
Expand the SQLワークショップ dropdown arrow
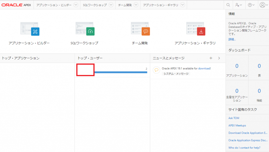pyautogui.click(x=111, y=5)
